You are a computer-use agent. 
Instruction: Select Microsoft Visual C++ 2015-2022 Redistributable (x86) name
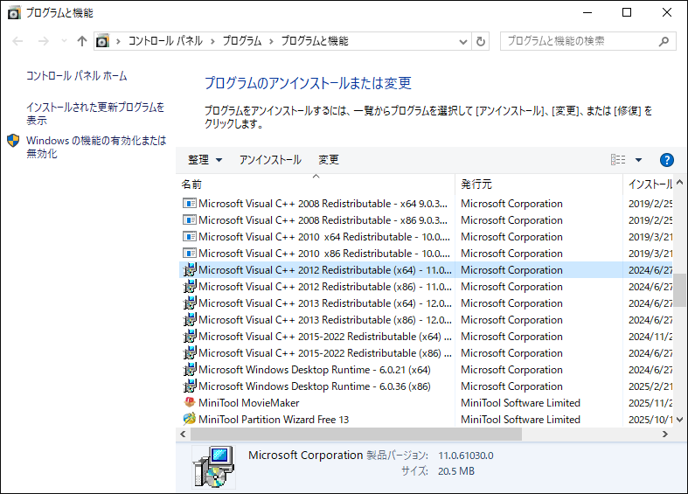324,353
